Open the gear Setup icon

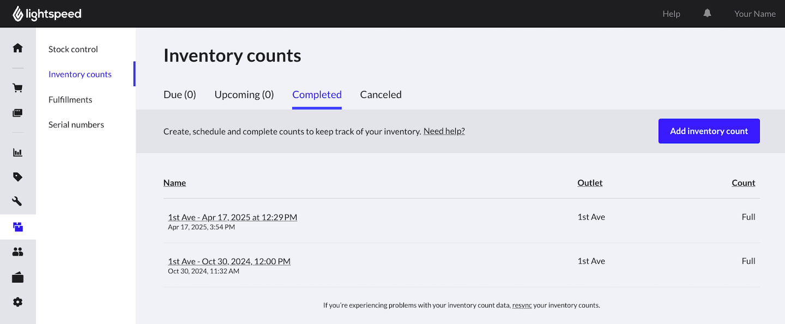[x=18, y=302]
